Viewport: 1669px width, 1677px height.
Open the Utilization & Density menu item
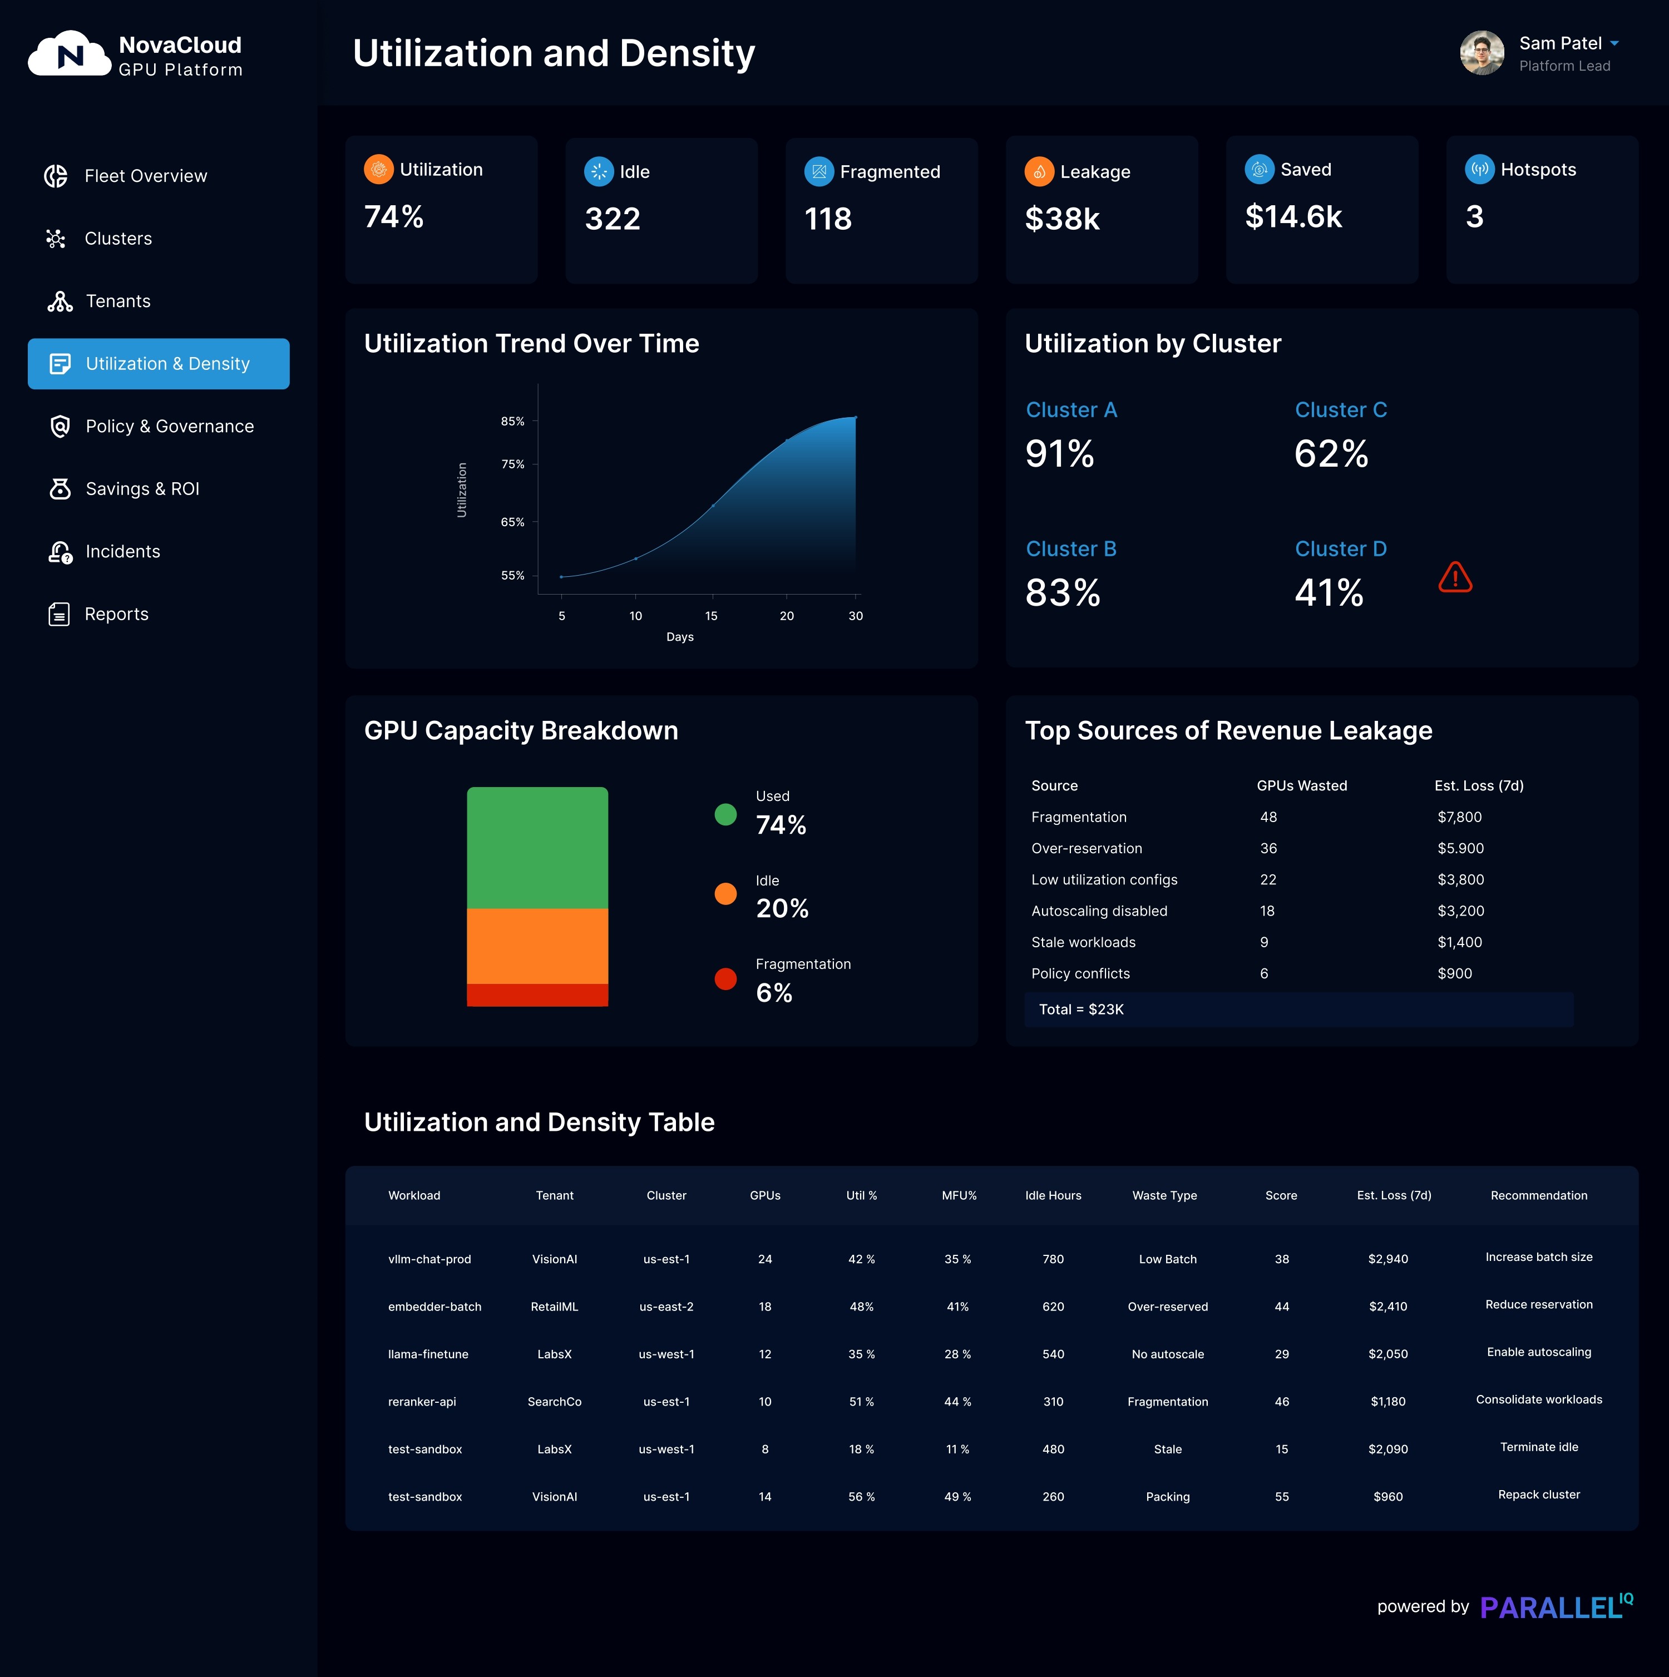tap(158, 364)
